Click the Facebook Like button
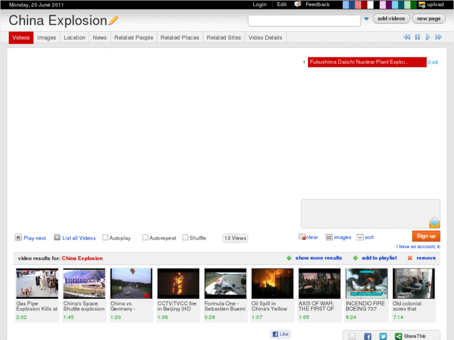The width and height of the screenshot is (454, 340). tap(280, 334)
